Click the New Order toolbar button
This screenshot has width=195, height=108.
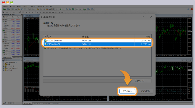(32, 9)
